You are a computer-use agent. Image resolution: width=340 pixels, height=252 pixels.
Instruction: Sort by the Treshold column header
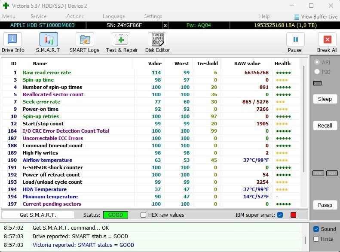[x=207, y=64]
